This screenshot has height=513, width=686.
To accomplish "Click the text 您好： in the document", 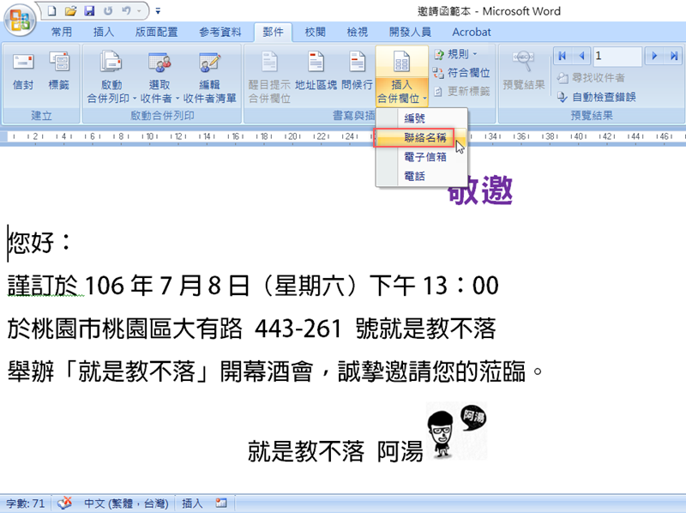I will (x=40, y=242).
